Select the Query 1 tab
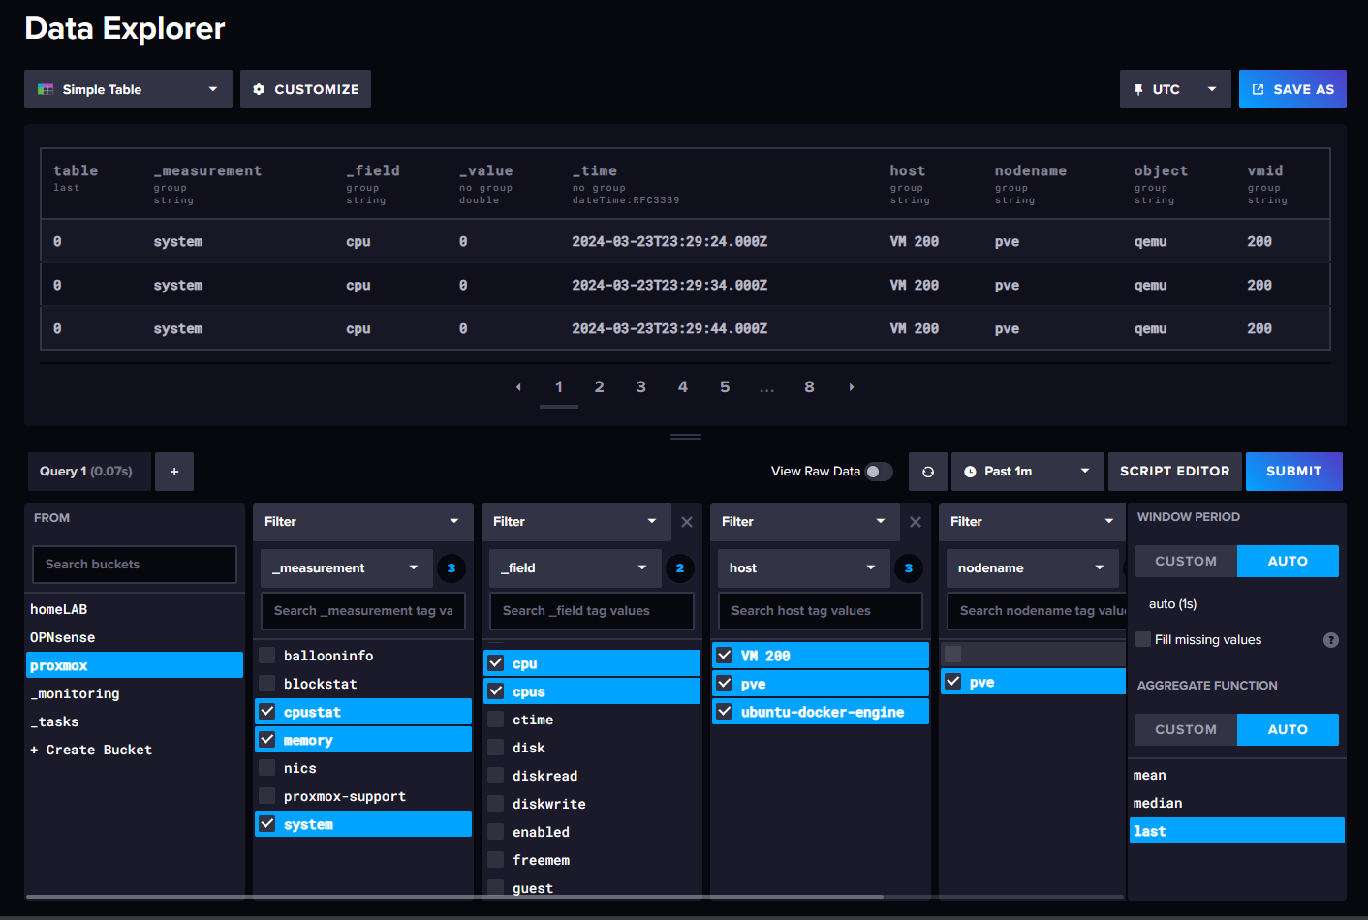This screenshot has width=1368, height=920. point(89,472)
